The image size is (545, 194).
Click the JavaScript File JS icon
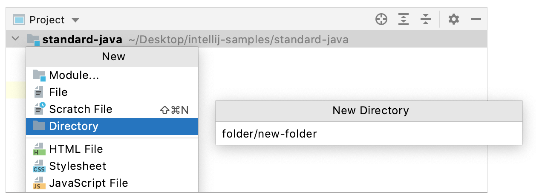39,183
